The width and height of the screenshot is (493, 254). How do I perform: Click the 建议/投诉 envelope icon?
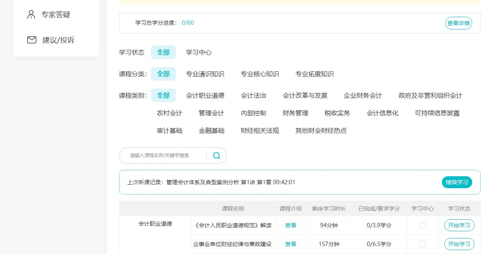point(31,40)
